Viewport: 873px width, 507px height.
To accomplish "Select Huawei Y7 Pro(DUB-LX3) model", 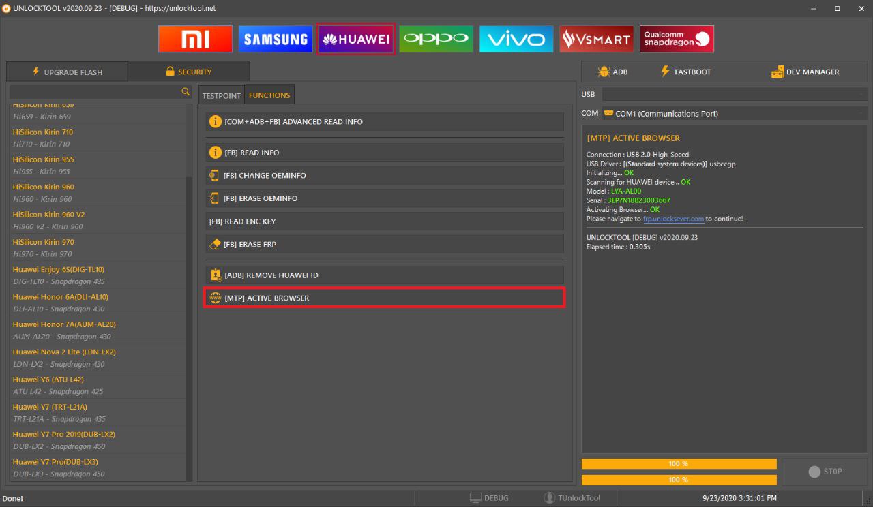I will click(97, 467).
